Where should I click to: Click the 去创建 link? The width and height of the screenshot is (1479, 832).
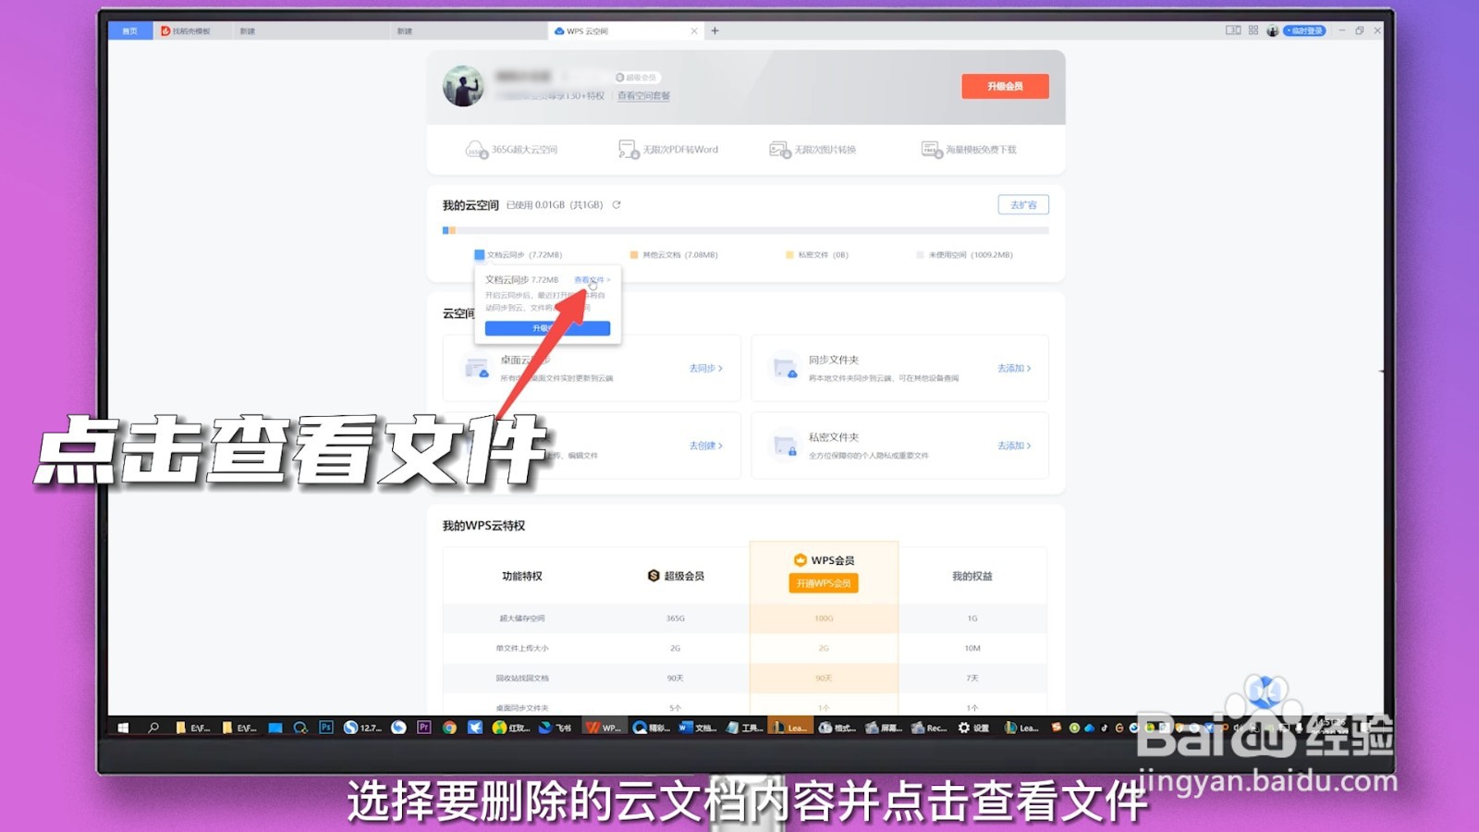705,446
